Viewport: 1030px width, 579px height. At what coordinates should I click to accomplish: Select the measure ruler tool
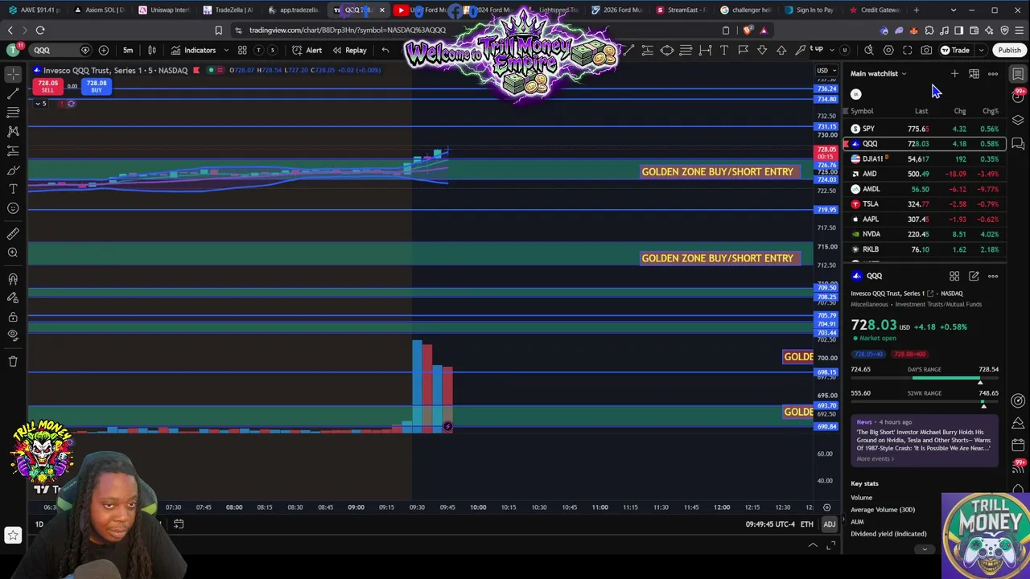click(13, 234)
